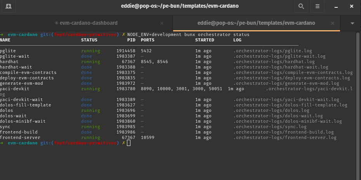
Task: Click the deploy-evm-contracts.log path
Action: (292, 78)
